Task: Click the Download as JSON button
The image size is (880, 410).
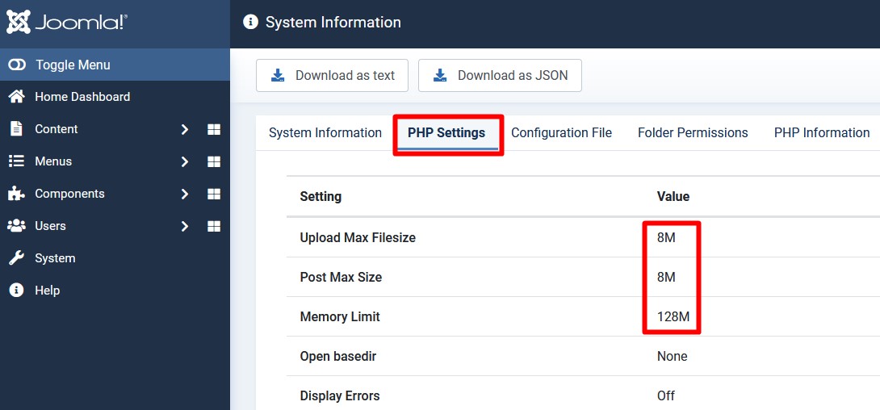Action: 500,75
